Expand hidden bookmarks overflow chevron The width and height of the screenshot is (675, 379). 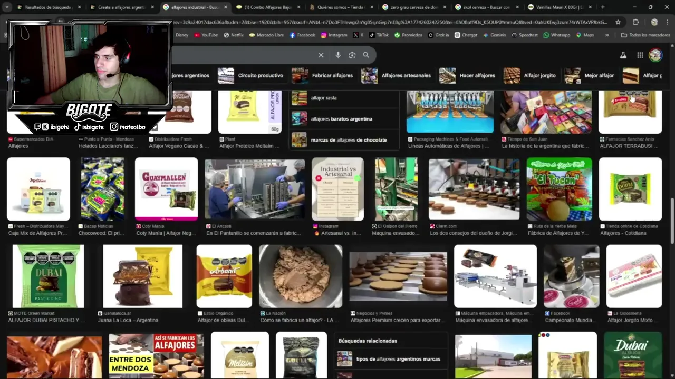pos(607,35)
